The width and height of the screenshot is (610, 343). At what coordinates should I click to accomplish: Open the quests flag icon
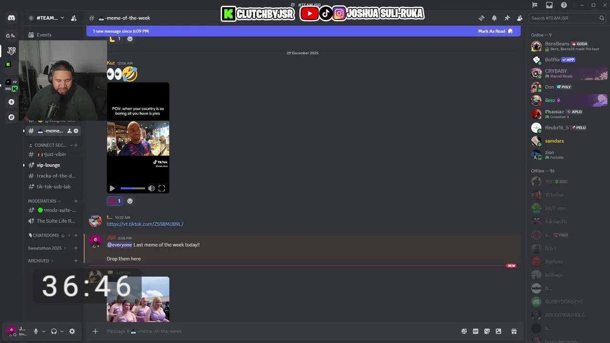tap(535, 5)
